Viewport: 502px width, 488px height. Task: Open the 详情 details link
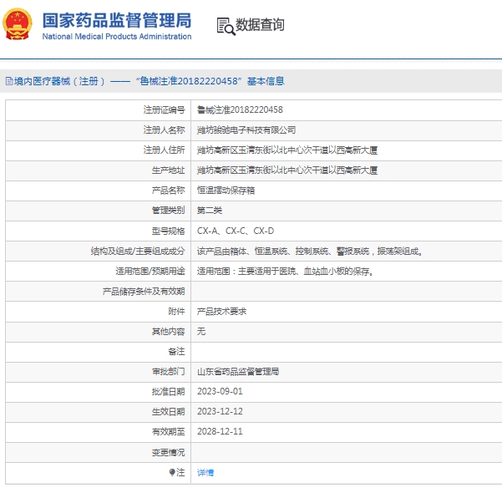[x=205, y=472]
